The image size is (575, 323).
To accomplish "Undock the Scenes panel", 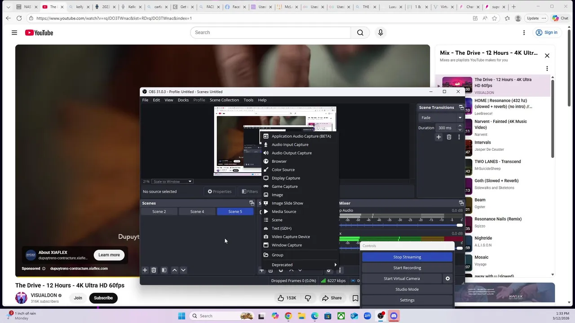I will 252,203.
